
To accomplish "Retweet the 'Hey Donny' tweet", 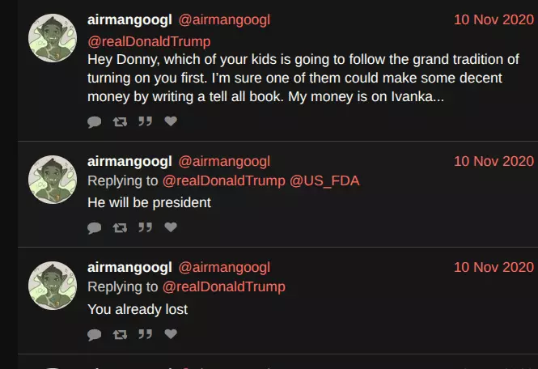I will 120,121.
